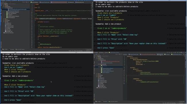Select mink.php in bottom-right IDE tree
Screen dimensions: 187x104
[x=101, y=85]
